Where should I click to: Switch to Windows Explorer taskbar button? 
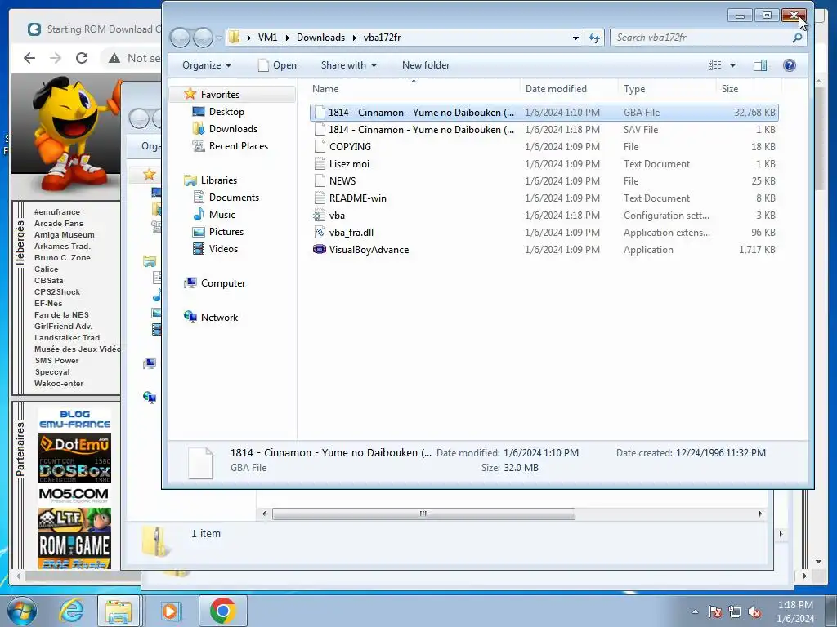pos(119,611)
